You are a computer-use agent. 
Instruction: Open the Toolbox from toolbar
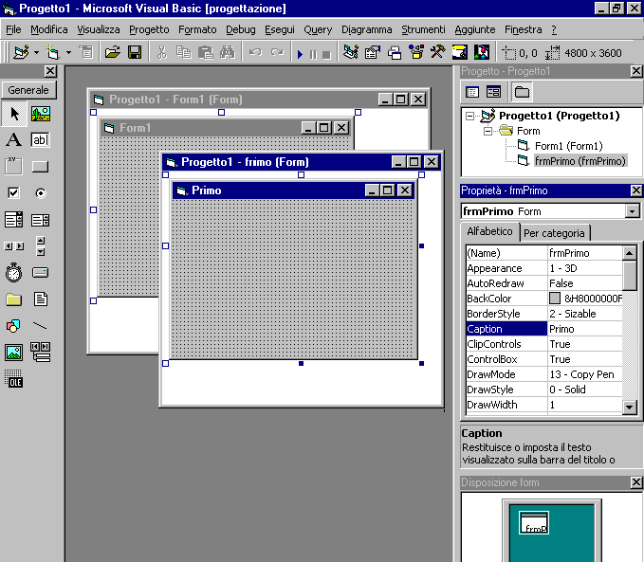pos(438,52)
